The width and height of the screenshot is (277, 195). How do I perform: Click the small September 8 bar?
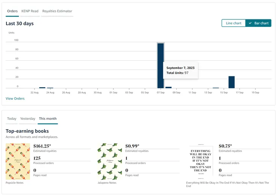[x=168, y=88]
